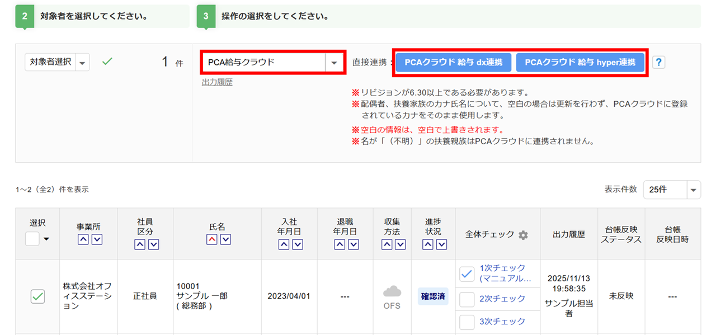This screenshot has width=716, height=335.
Task: Sort 入社年月日 column descending with down arrow
Action: tap(298, 244)
